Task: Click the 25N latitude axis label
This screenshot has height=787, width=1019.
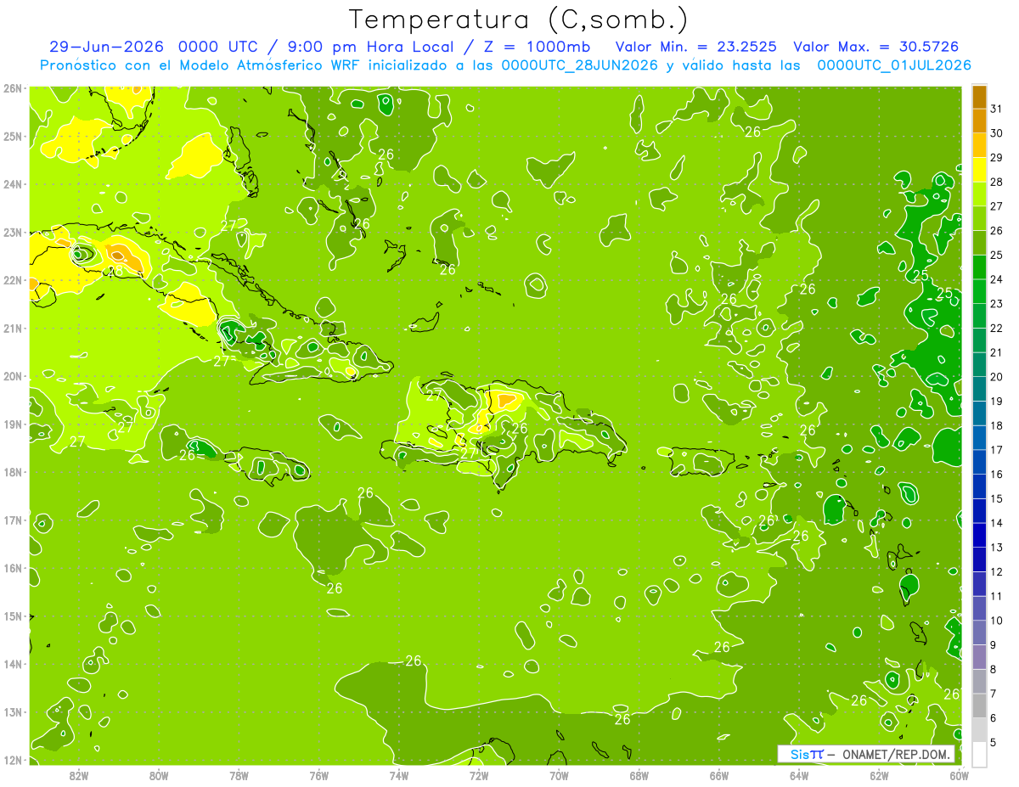Action: tap(13, 136)
